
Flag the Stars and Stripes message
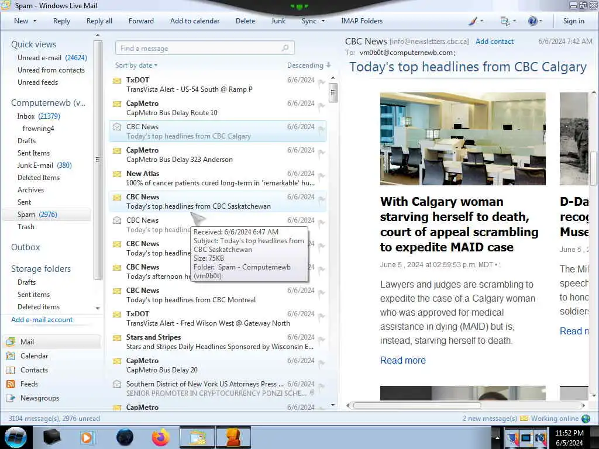321,340
